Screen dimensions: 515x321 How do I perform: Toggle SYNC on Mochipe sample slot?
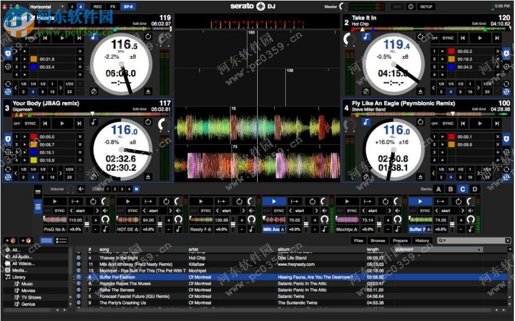coord(352,211)
